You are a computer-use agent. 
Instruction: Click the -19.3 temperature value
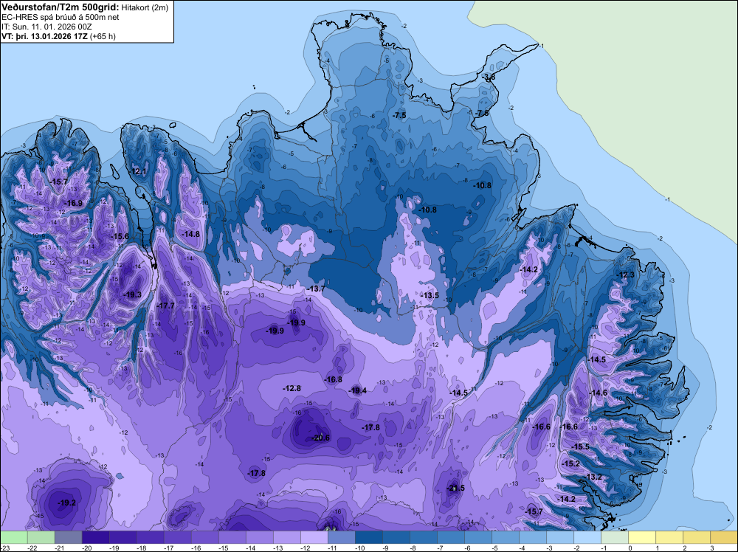(x=132, y=294)
